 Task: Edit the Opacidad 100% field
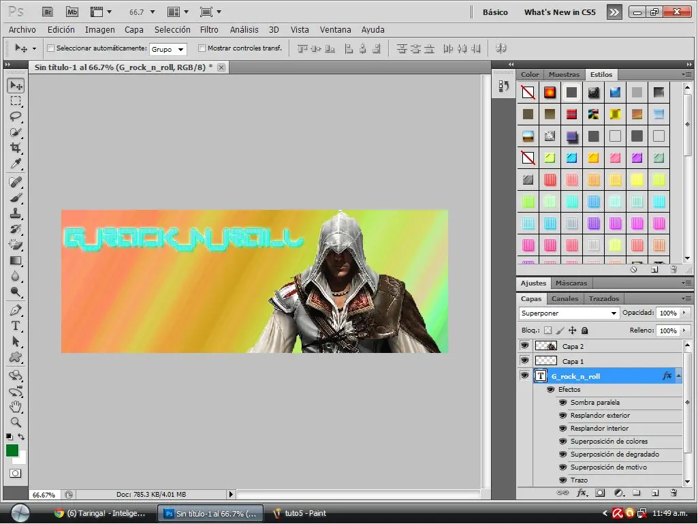[668, 313]
